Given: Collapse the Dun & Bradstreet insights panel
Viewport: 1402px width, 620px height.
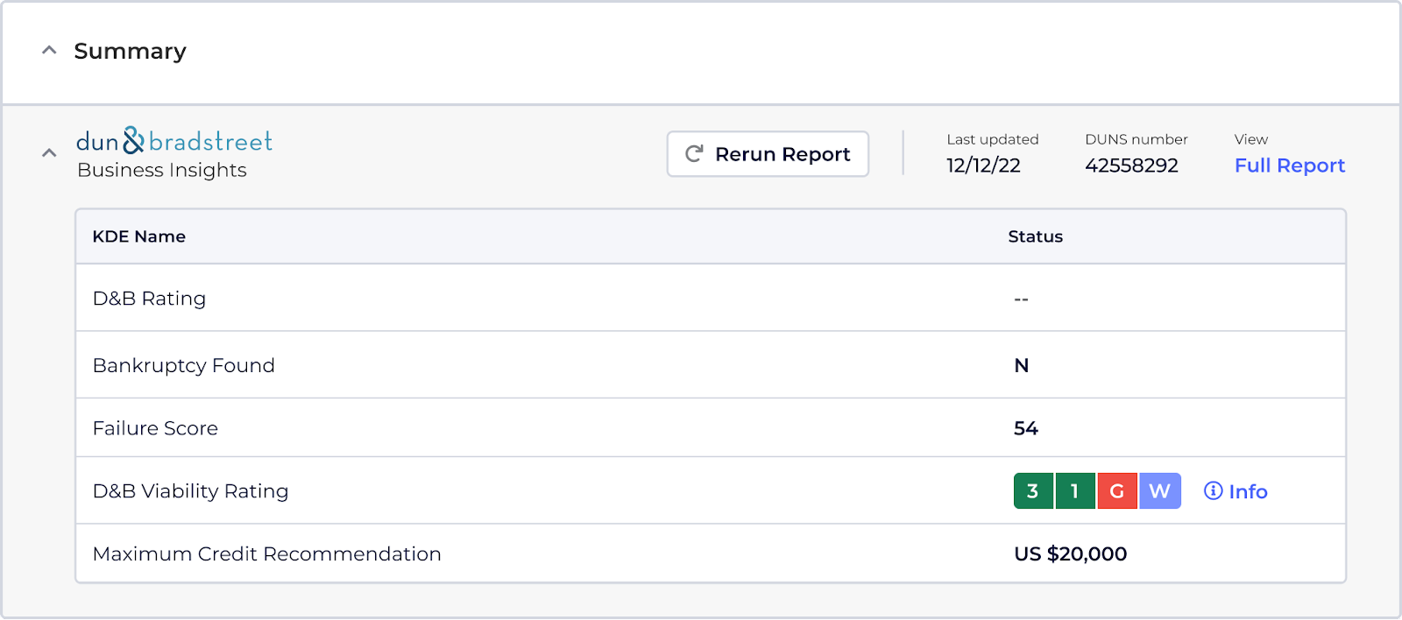Looking at the screenshot, I should (49, 153).
